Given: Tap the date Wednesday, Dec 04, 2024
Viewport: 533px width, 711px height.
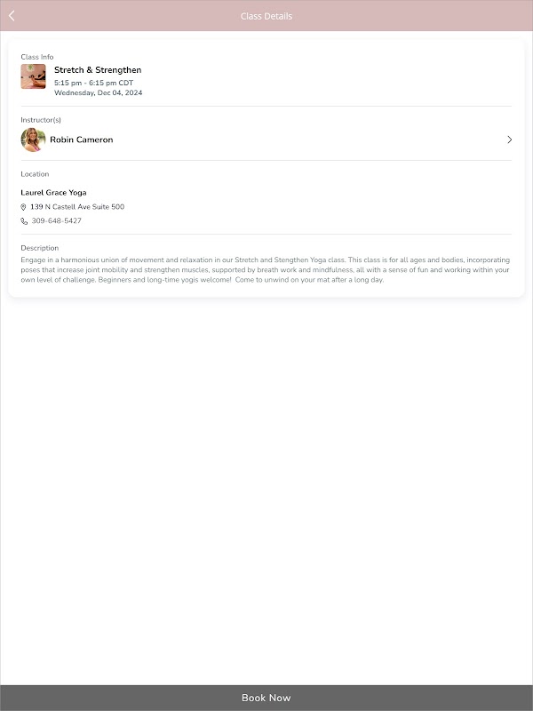Looking at the screenshot, I should [99, 93].
